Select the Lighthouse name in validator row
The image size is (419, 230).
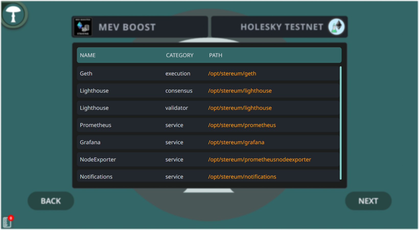coord(94,108)
